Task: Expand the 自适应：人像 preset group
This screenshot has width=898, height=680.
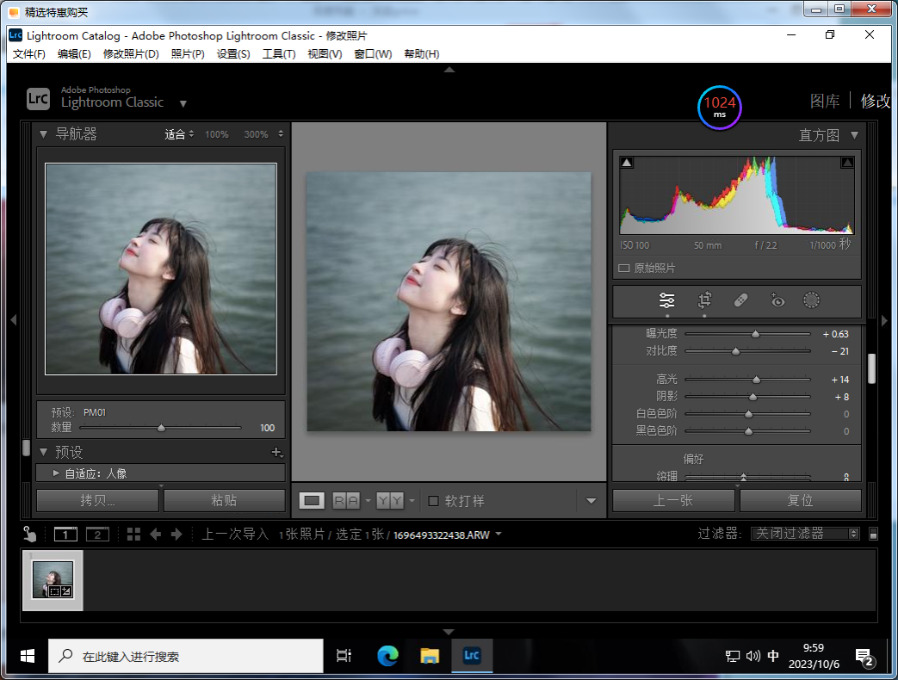Action: click(56, 473)
